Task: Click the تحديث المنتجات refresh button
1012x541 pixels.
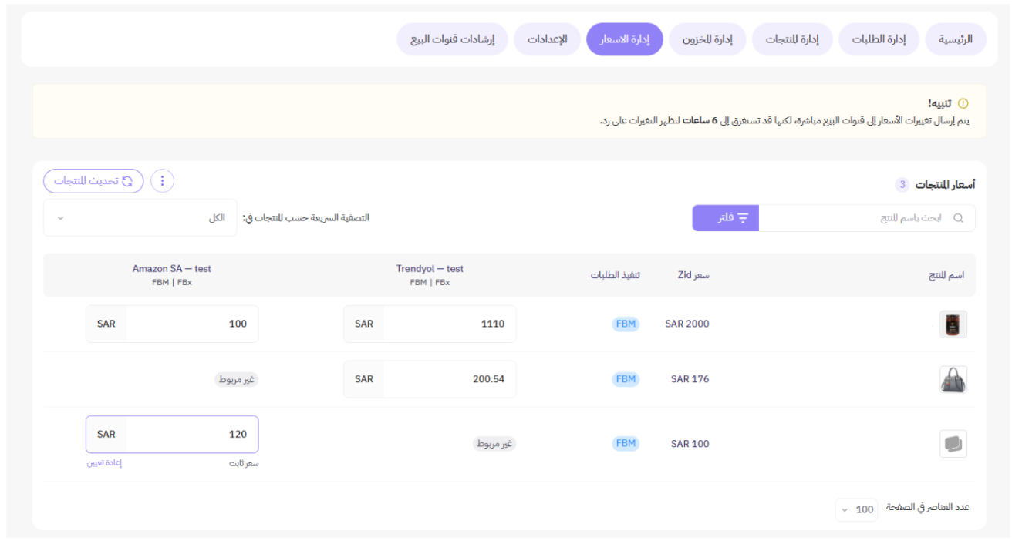Action: pos(93,181)
